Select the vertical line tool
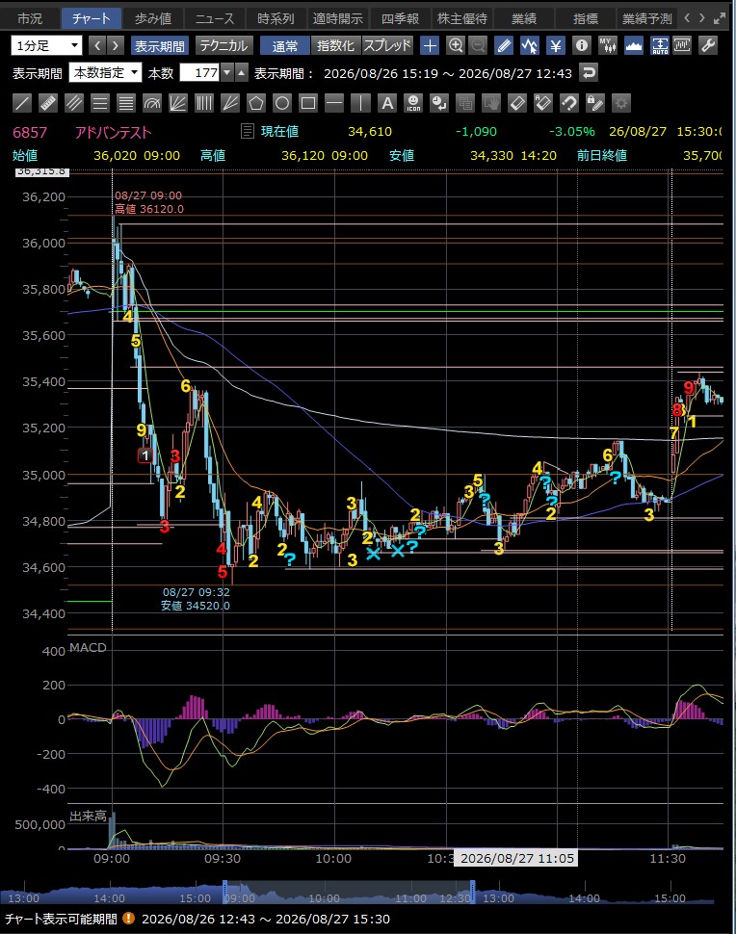This screenshot has height=934, width=736. (x=360, y=103)
